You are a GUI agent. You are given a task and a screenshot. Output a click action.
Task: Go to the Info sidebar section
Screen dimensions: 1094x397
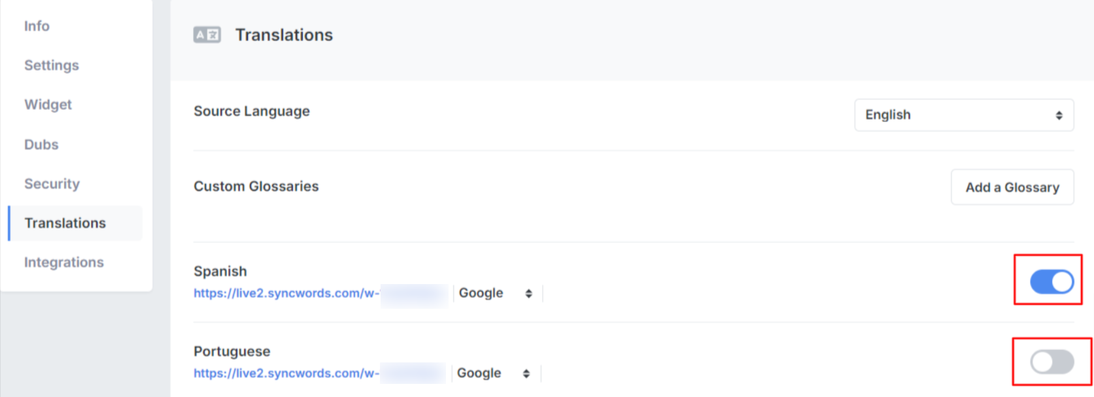[37, 26]
